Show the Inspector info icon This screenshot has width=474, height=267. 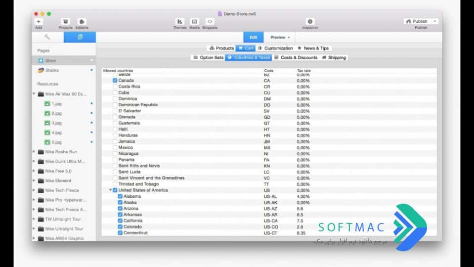310,21
